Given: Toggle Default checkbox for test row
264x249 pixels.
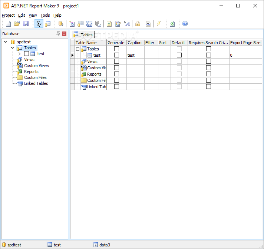Looking at the screenshot, I should pyautogui.click(x=179, y=55).
